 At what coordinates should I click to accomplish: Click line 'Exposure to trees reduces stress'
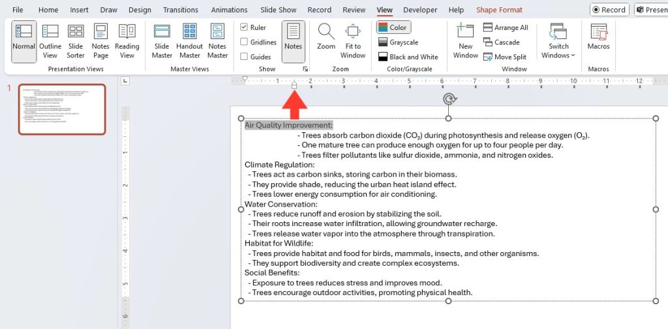[344, 283]
